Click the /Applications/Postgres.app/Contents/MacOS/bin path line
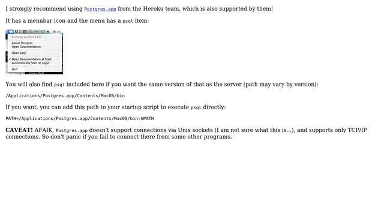Screen dimensions: 384x216 (65, 95)
